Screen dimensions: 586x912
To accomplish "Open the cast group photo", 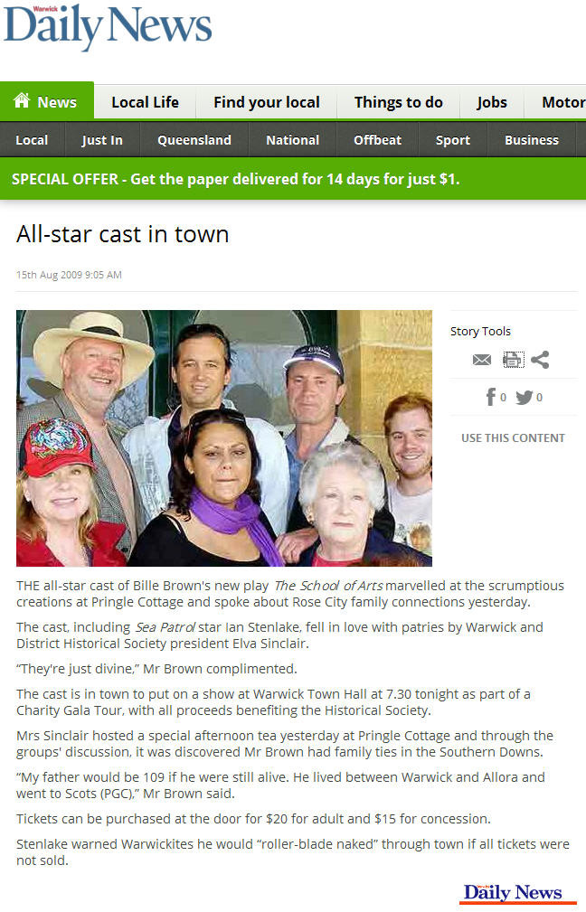I will point(224,438).
